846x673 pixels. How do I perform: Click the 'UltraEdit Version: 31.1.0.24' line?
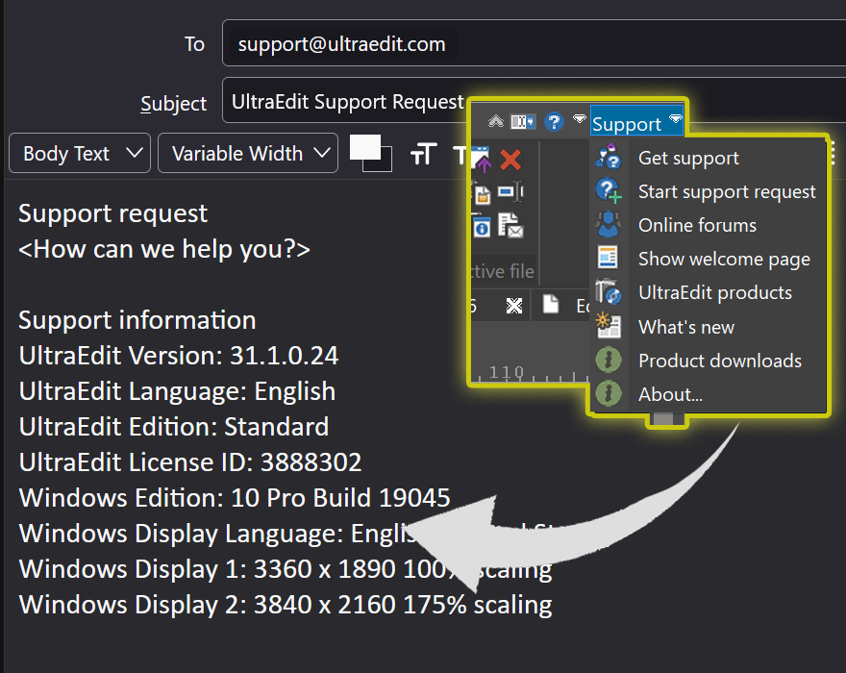click(179, 356)
